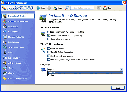Click the Notifications megaphone icon
Viewport: 127px width, 92px height.
5,42
